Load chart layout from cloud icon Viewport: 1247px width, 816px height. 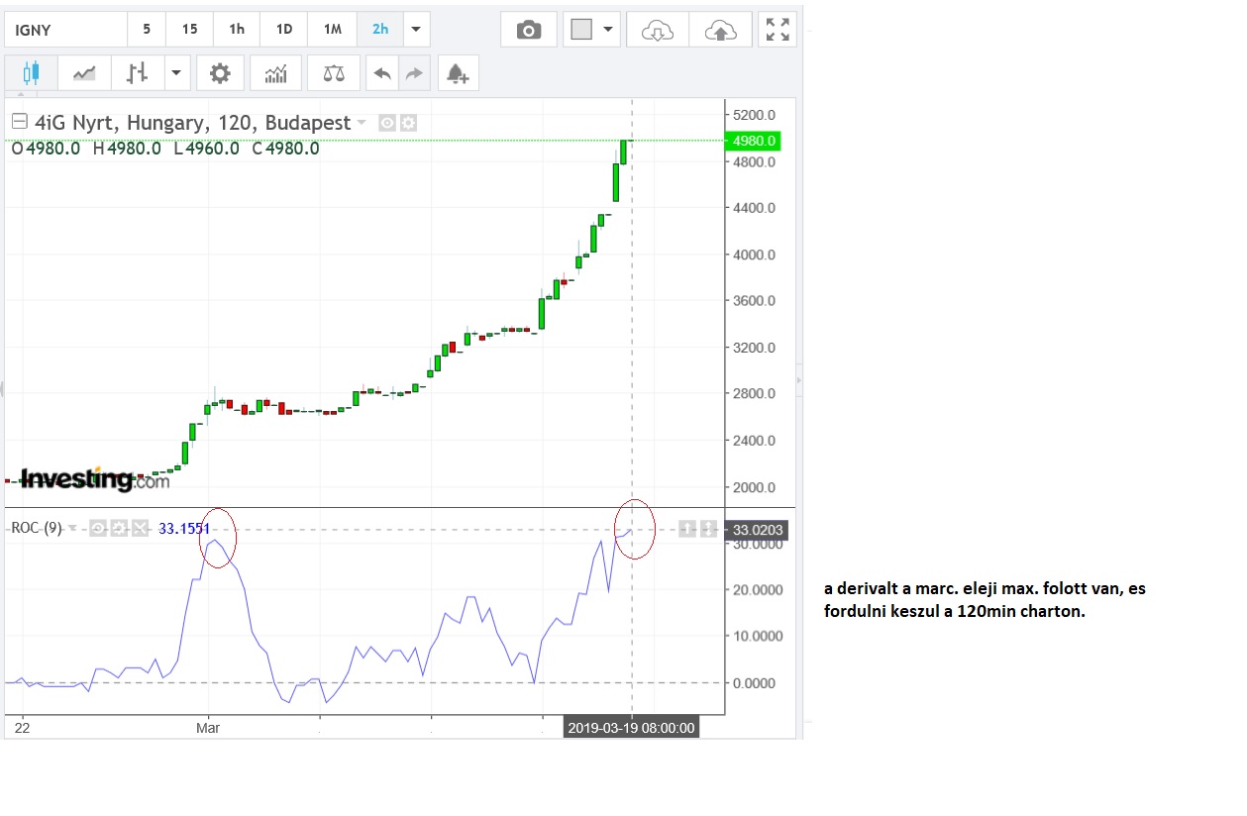coord(658,30)
